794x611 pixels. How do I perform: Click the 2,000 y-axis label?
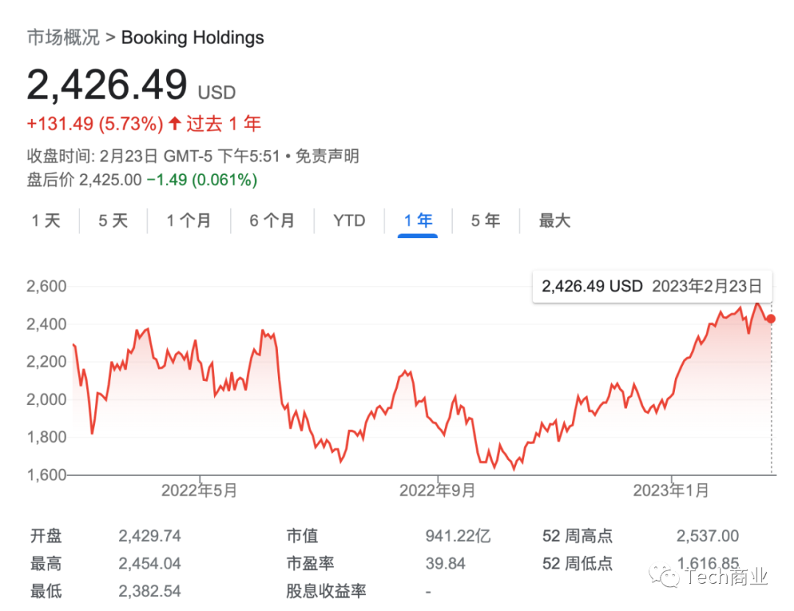[46, 399]
